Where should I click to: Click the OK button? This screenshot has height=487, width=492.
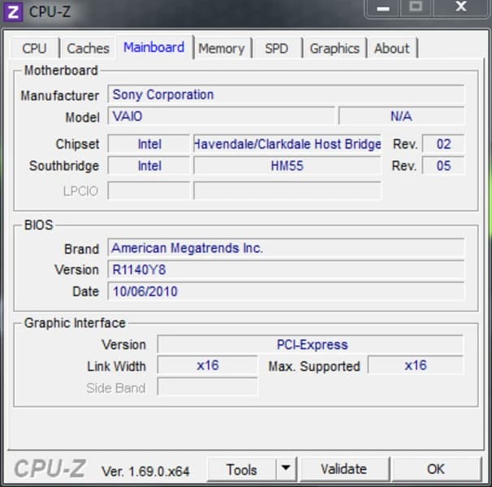click(x=436, y=469)
